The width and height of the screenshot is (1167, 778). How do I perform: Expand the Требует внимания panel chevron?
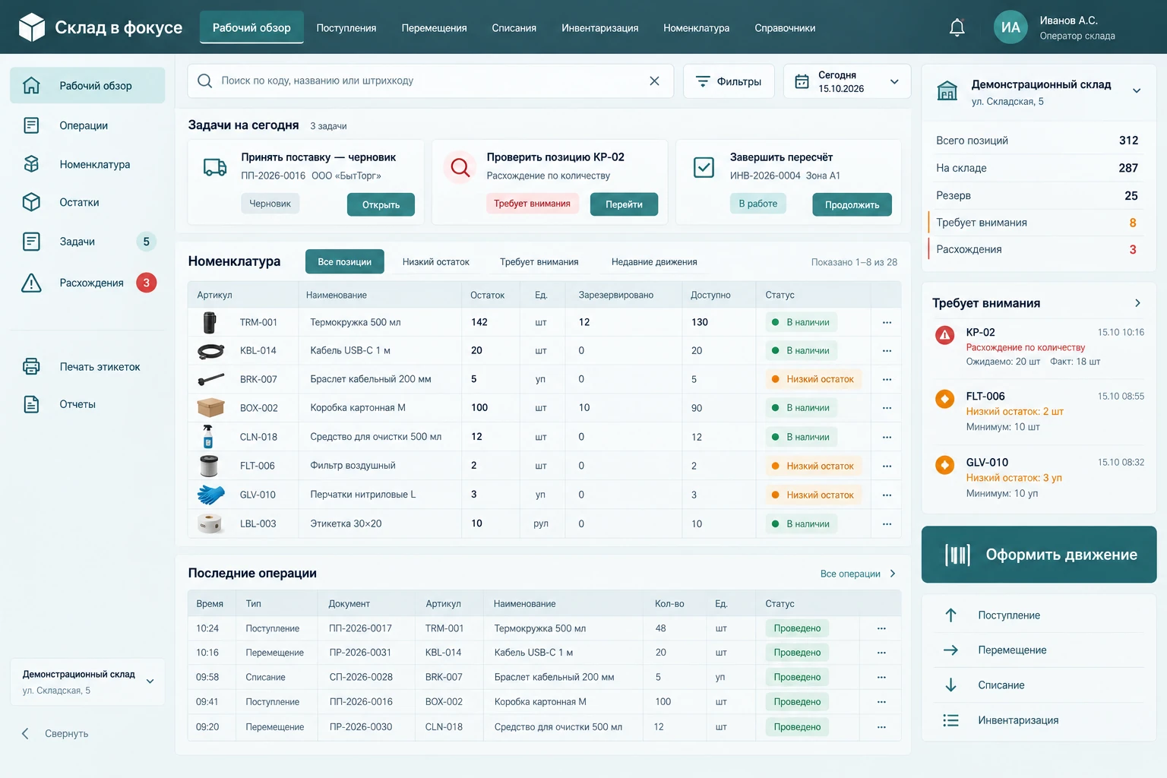click(x=1137, y=303)
